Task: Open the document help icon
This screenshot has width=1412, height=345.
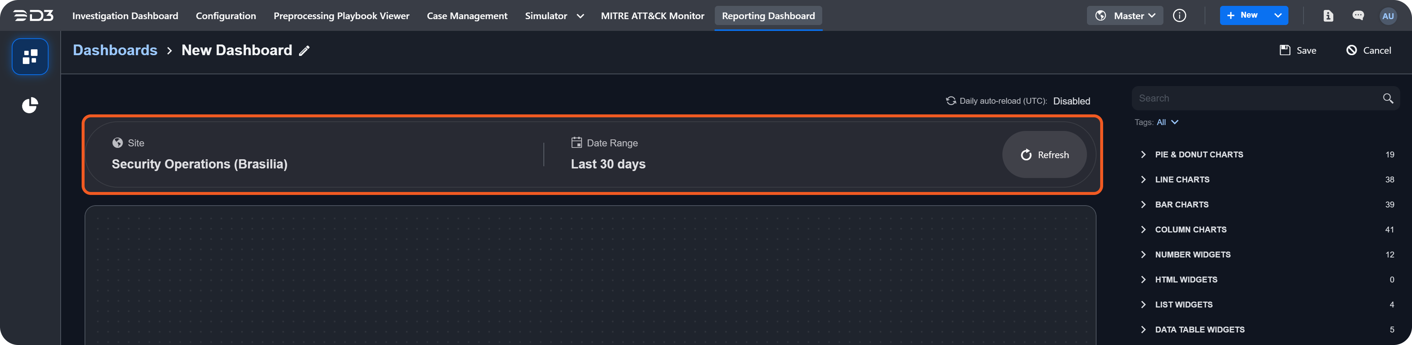Action: coord(1327,16)
